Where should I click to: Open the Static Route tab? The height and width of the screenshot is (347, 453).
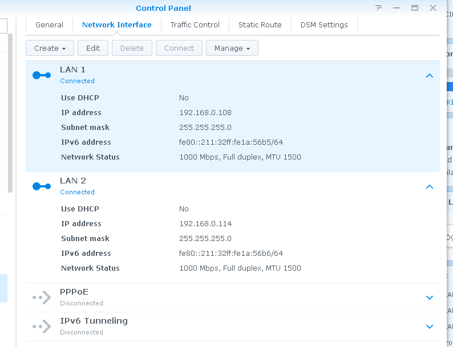(260, 25)
